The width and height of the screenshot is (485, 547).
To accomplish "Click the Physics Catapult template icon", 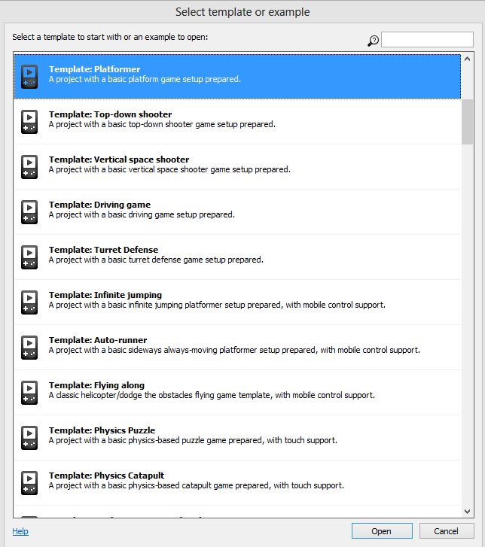I will coord(29,483).
